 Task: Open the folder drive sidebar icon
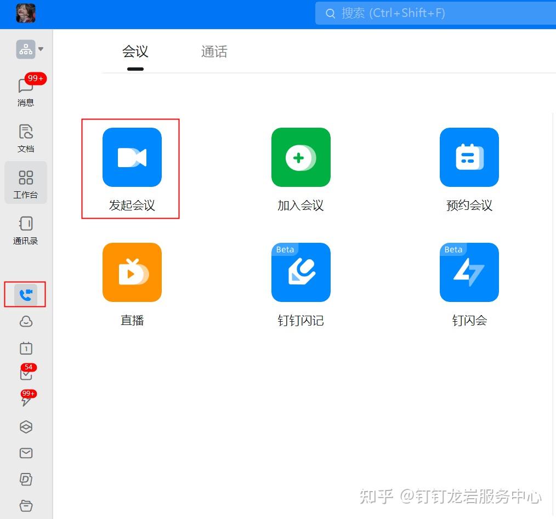coord(26,505)
